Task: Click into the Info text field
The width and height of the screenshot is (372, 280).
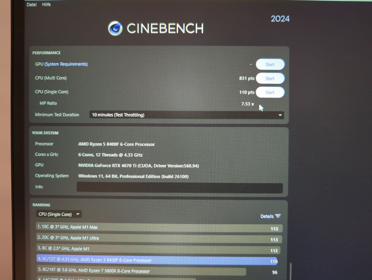Action: (180, 188)
